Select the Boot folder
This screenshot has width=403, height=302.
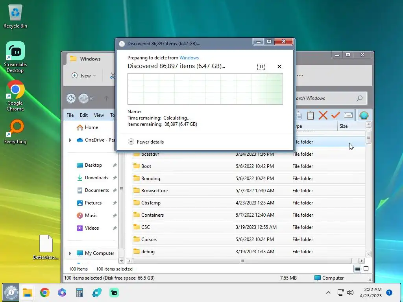tap(249, 166)
